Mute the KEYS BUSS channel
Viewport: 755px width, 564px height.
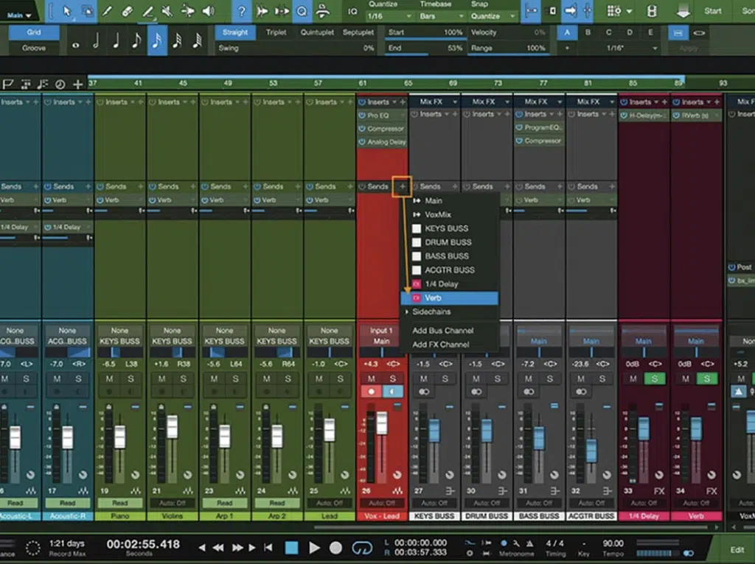(x=424, y=379)
